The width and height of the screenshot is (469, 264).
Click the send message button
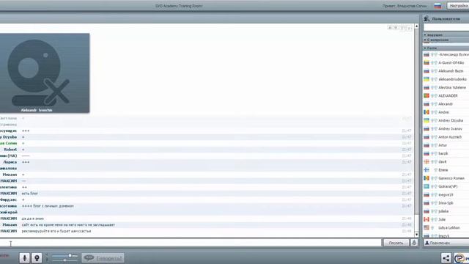pyautogui.click(x=396, y=243)
